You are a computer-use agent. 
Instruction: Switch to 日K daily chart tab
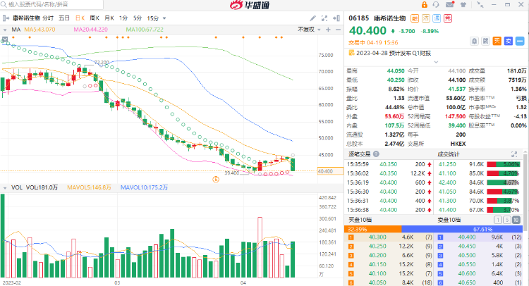point(80,18)
